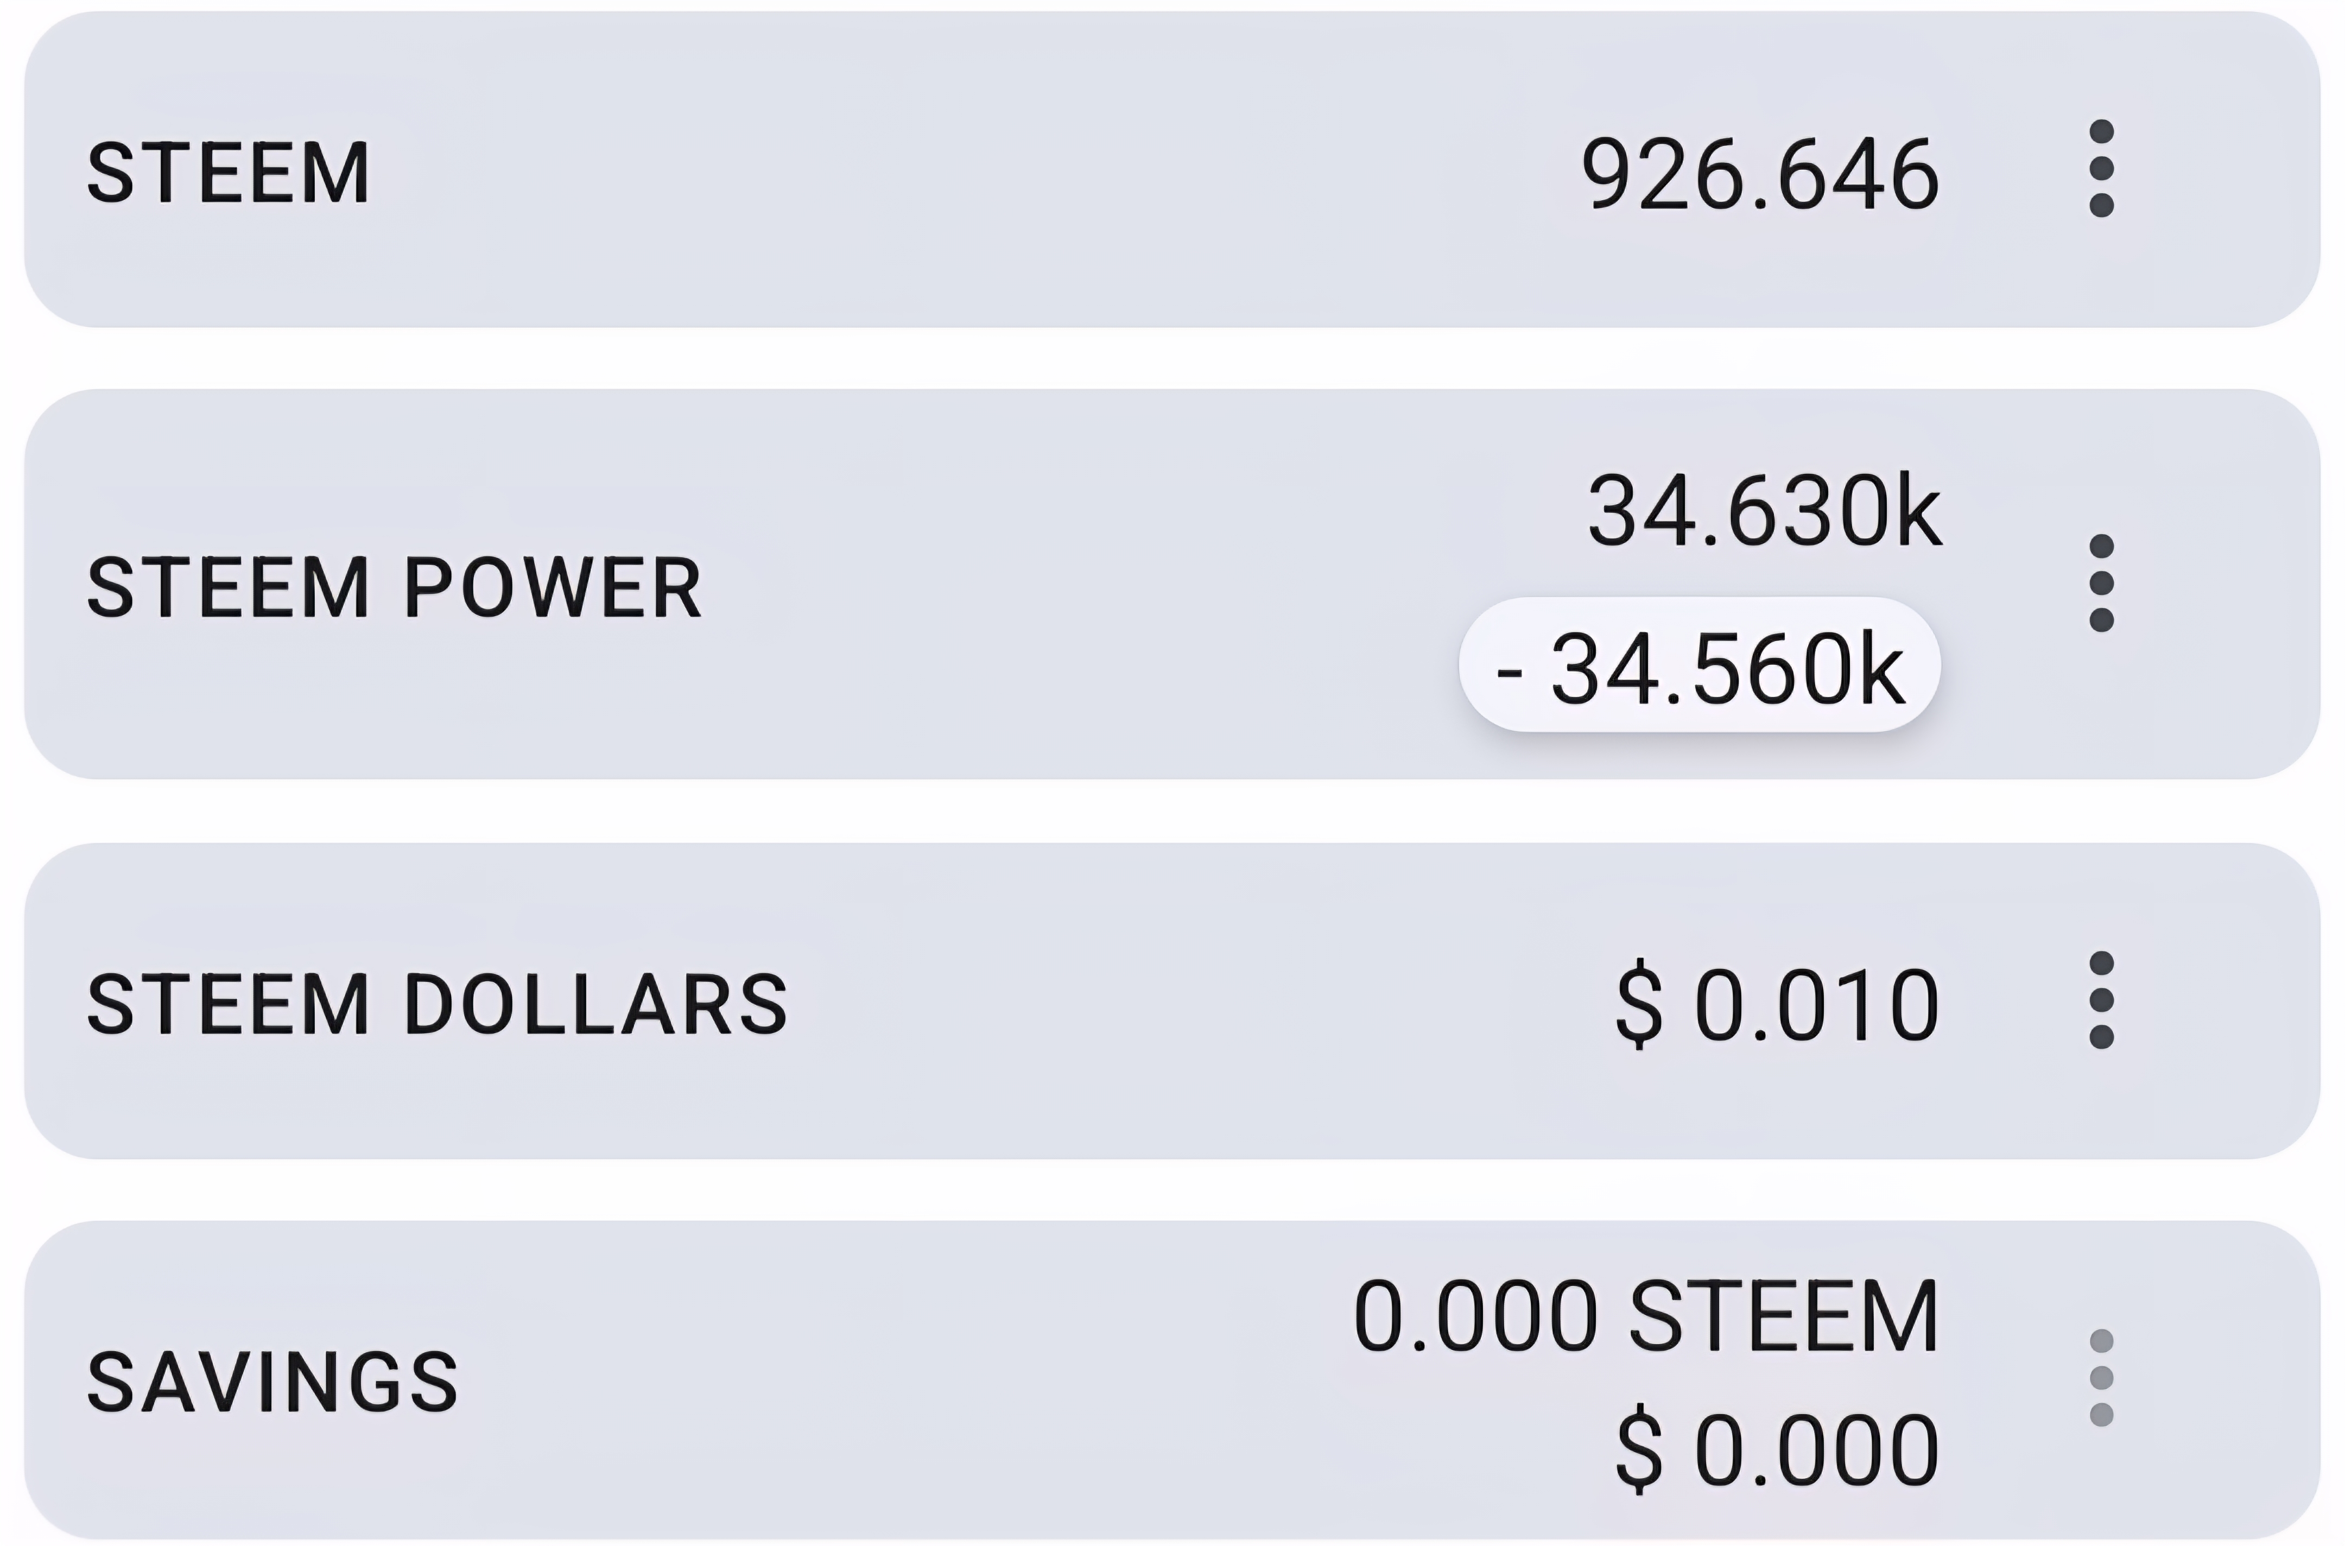Open the STEEM POWER three-dot menu
The image size is (2345, 1546).
point(2101,582)
